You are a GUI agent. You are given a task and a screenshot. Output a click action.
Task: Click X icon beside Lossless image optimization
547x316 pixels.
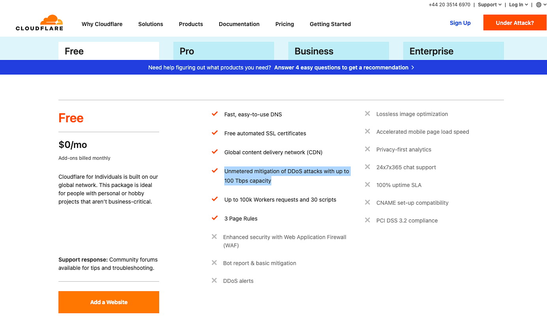pyautogui.click(x=367, y=114)
